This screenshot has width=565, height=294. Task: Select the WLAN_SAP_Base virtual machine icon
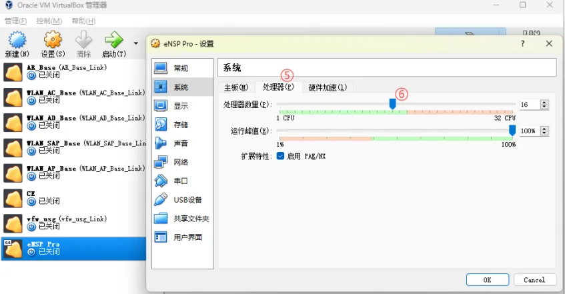(x=13, y=148)
